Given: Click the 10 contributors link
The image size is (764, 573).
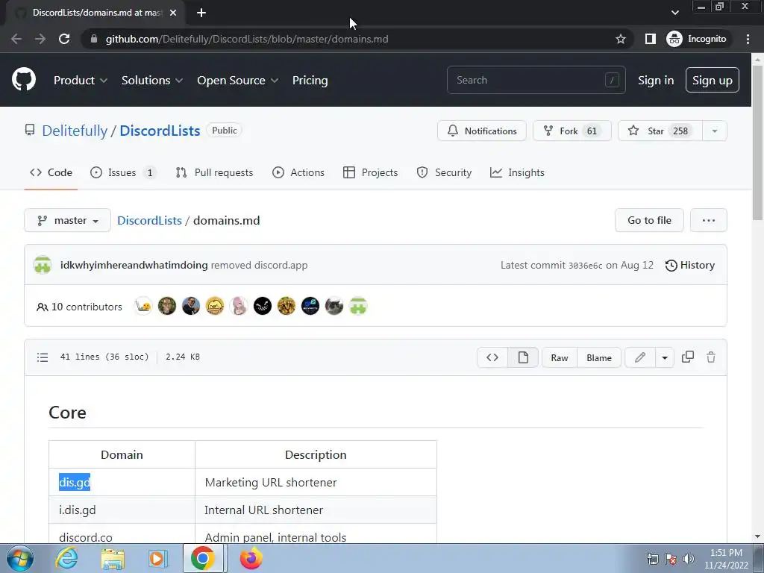Looking at the screenshot, I should (x=79, y=307).
